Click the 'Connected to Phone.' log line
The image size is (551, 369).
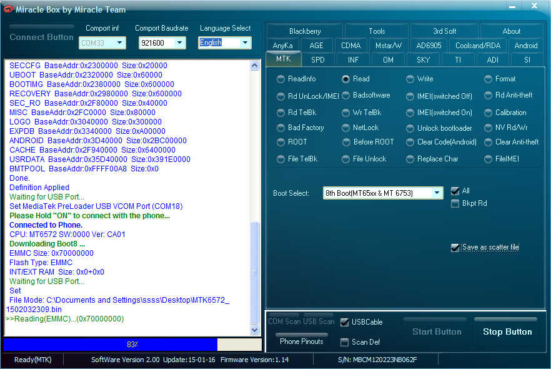46,225
